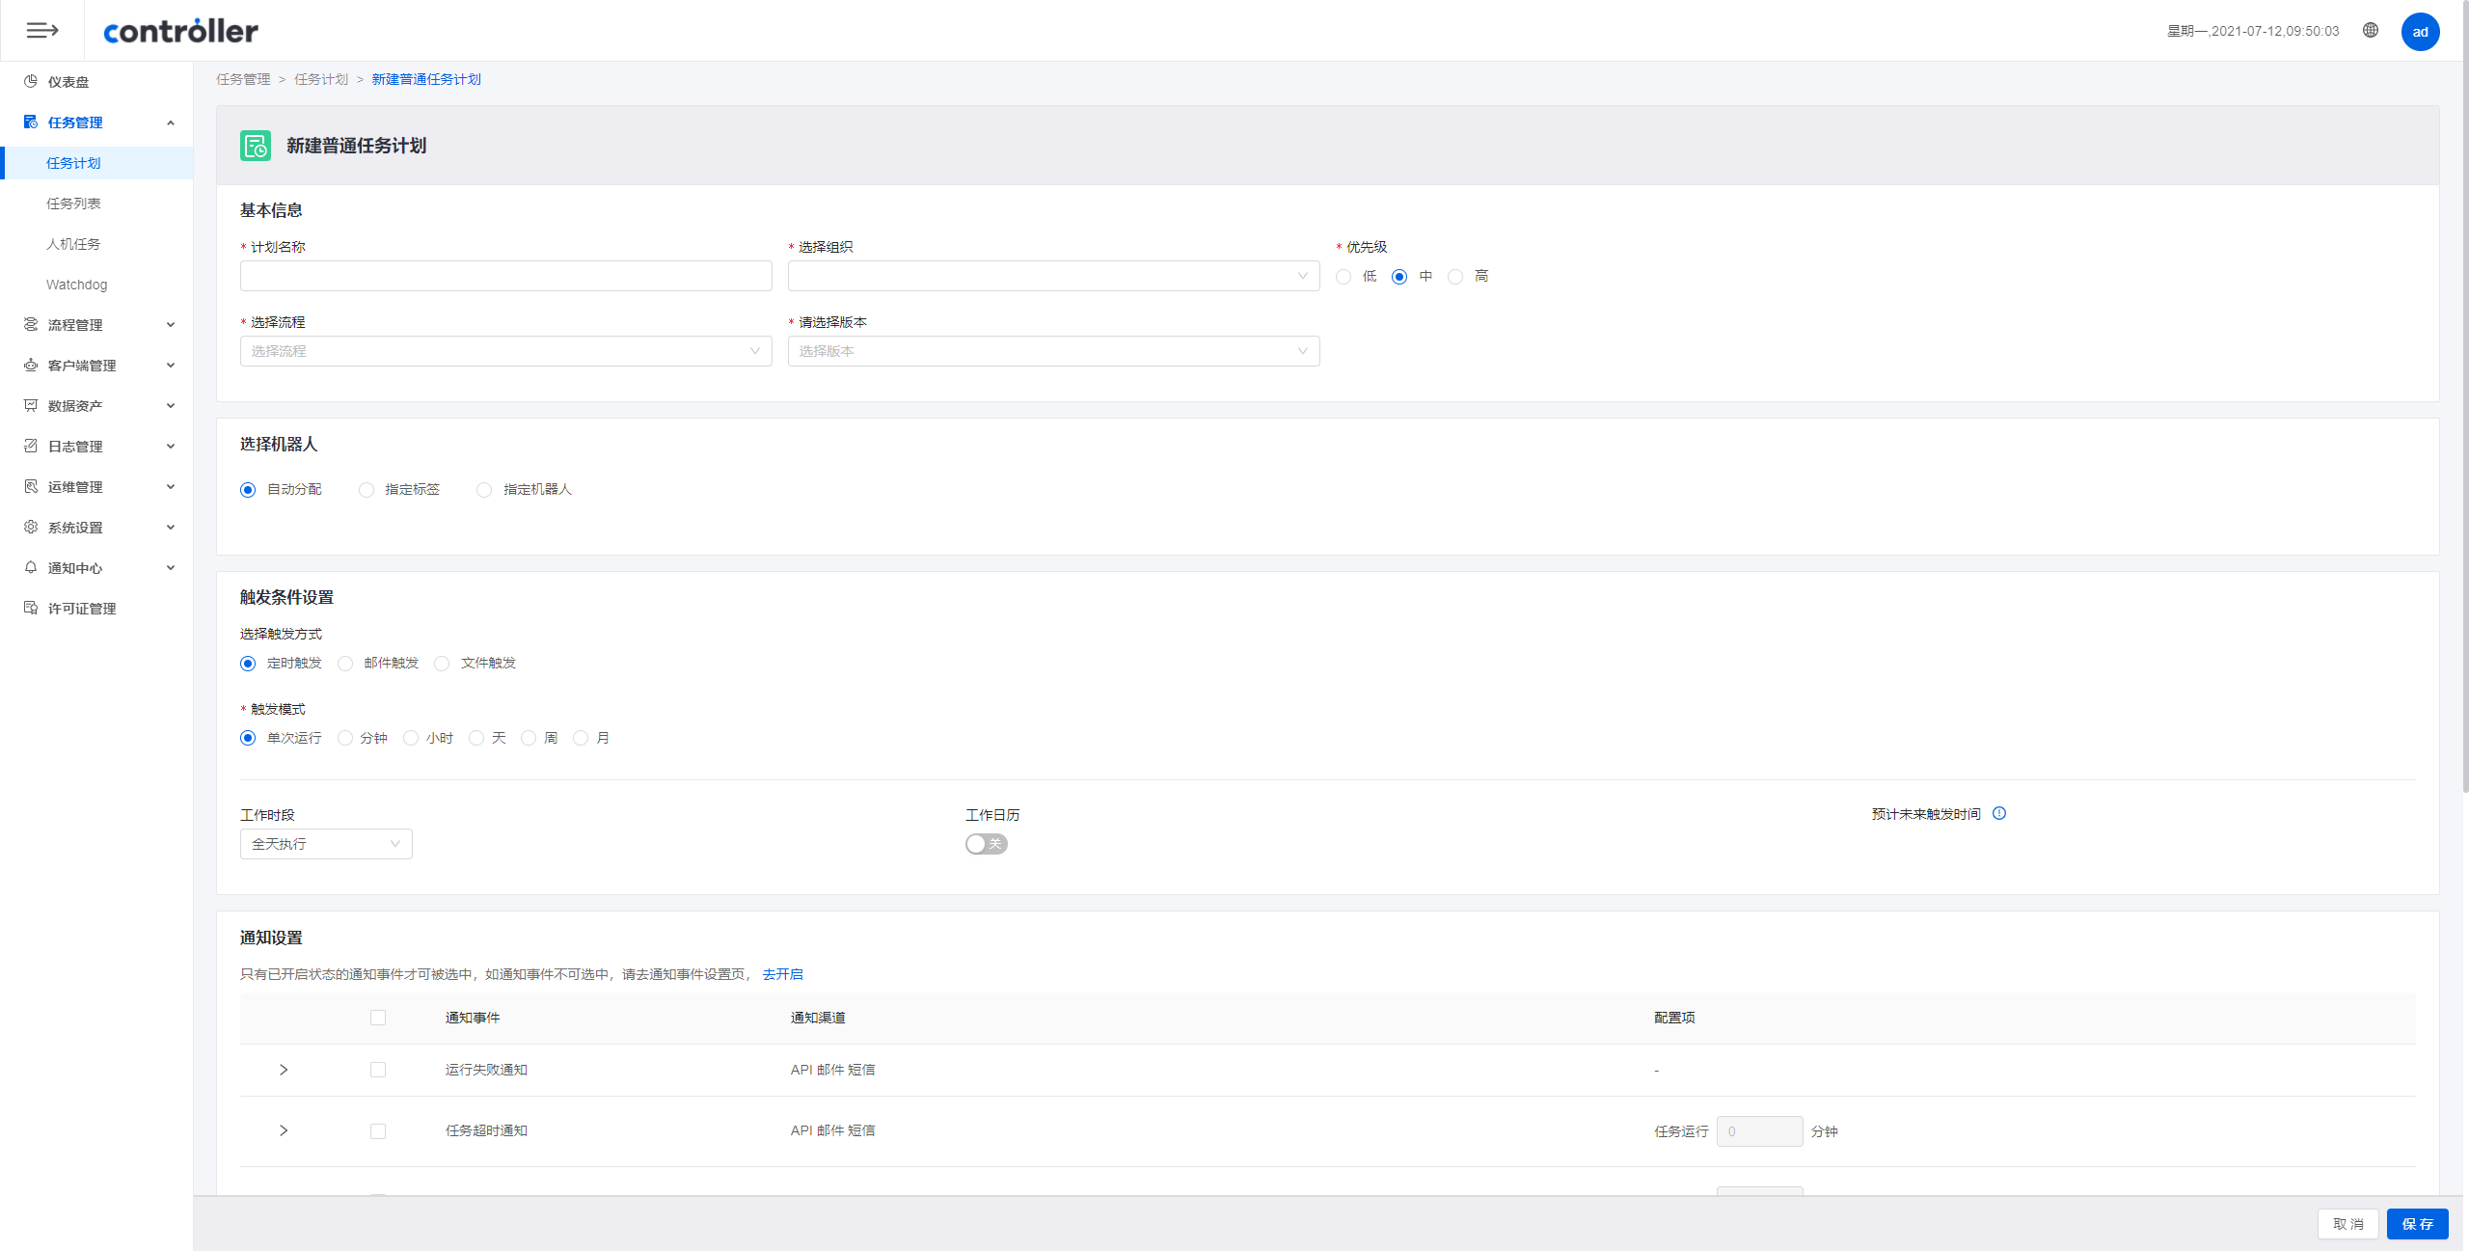The image size is (2469, 1251).
Task: Select 周 trigger mode
Action: (529, 739)
